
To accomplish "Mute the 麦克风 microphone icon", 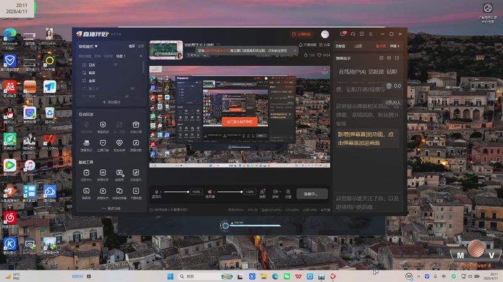I will tap(157, 192).
